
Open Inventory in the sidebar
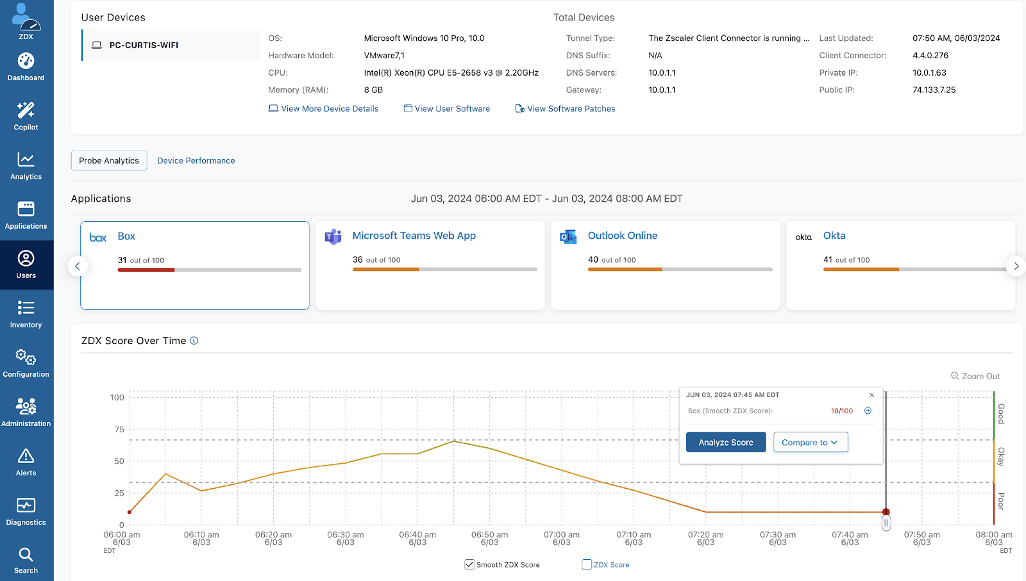tap(26, 315)
